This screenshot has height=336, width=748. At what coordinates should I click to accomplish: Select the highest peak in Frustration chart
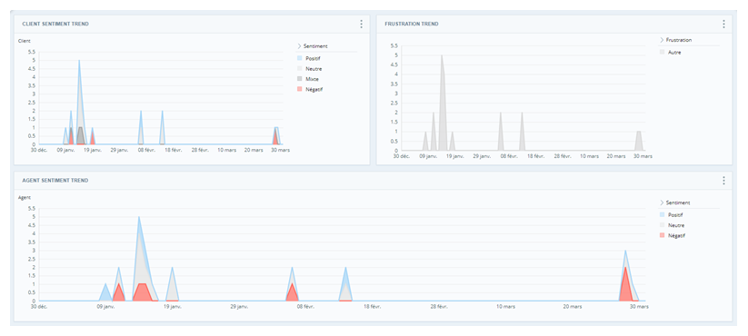442,55
